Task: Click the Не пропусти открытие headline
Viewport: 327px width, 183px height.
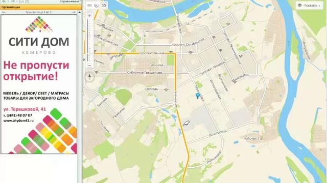Action: (36, 71)
